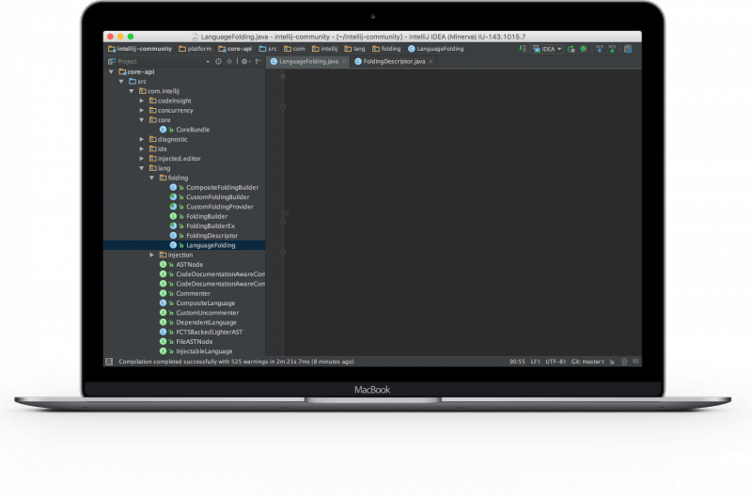The height and width of the screenshot is (497, 752).
Task: Select CoreBundle class in project tree
Action: [193, 129]
